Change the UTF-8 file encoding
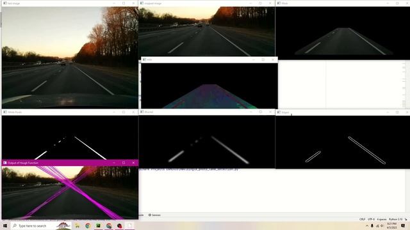Image resolution: width=410 pixels, height=230 pixels. (x=371, y=219)
